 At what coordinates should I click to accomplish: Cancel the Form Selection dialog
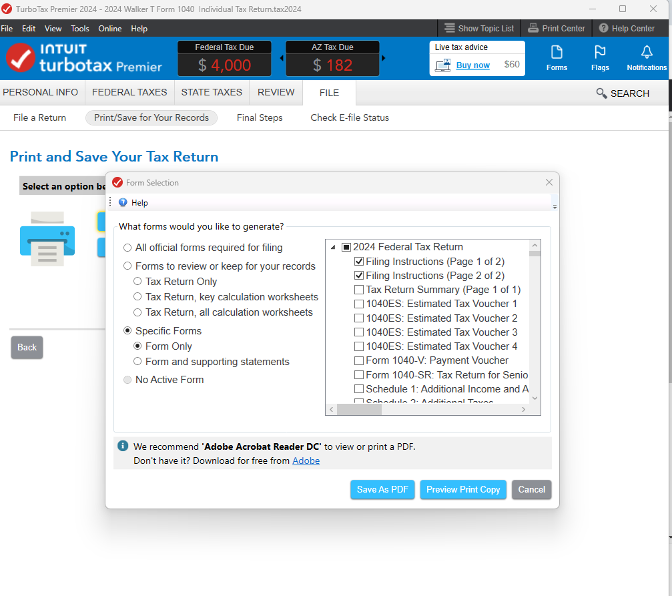[531, 489]
